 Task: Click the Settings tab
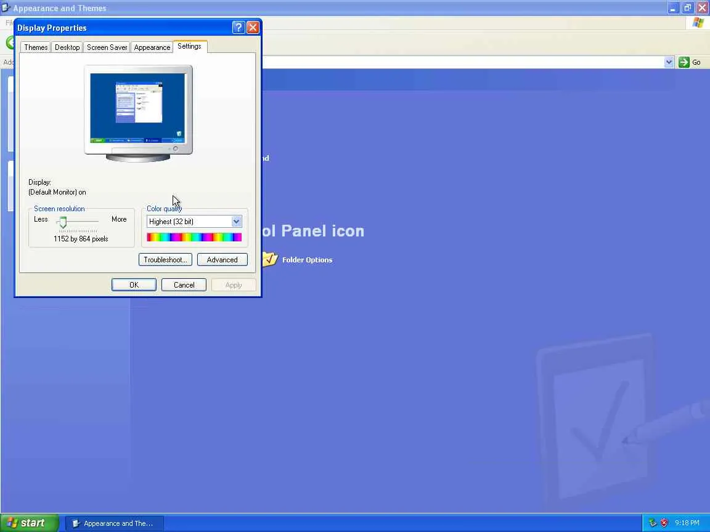(189, 46)
